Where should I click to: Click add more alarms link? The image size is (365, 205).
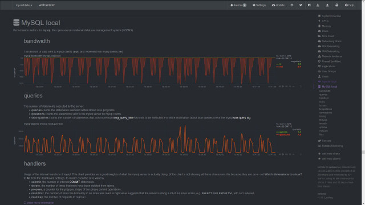331,159
